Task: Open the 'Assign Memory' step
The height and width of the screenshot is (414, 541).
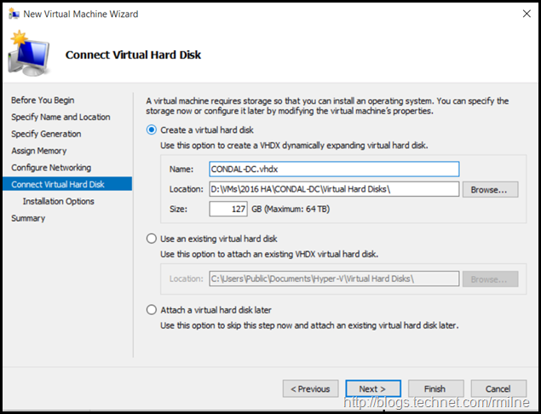Action: click(39, 151)
